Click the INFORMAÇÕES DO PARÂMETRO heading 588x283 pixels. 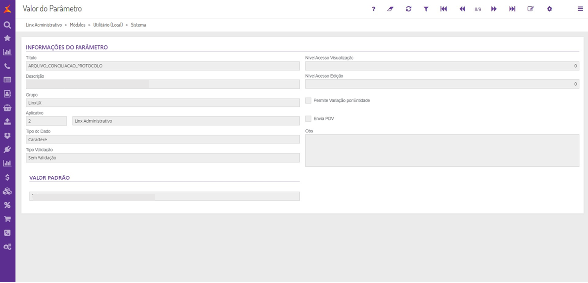tap(67, 47)
